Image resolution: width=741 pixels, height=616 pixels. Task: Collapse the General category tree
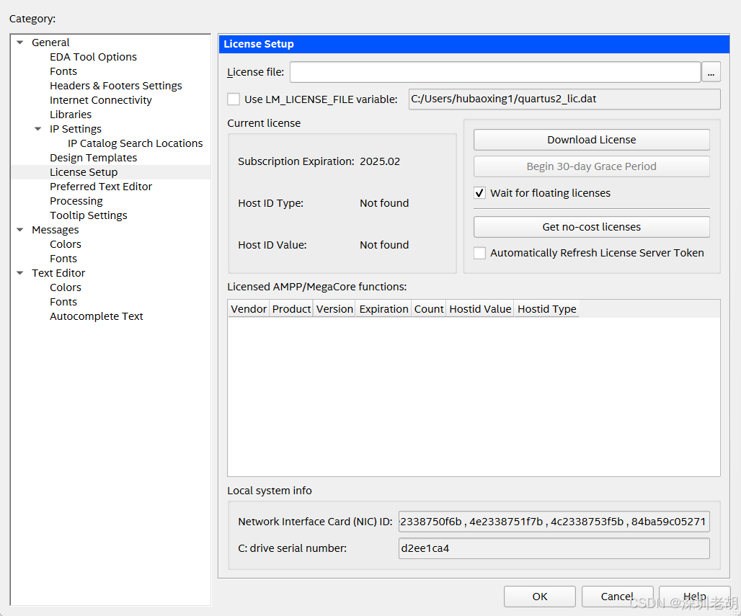(x=19, y=42)
